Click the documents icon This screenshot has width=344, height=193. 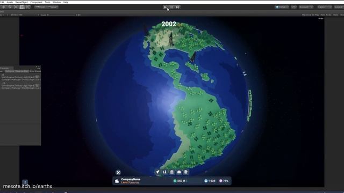click(x=186, y=172)
